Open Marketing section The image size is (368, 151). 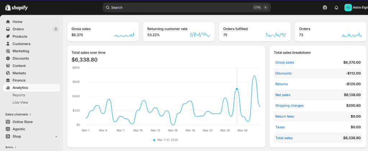click(x=32, y=51)
